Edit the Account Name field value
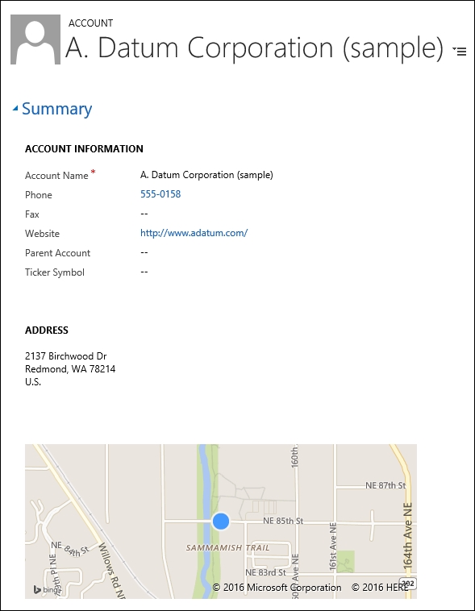This screenshot has height=611, width=475. (x=206, y=175)
